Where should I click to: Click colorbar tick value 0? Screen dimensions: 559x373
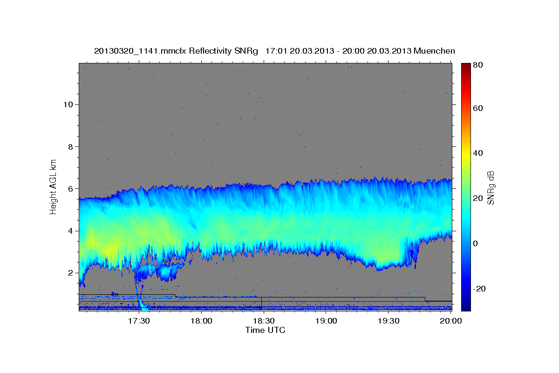[476, 243]
